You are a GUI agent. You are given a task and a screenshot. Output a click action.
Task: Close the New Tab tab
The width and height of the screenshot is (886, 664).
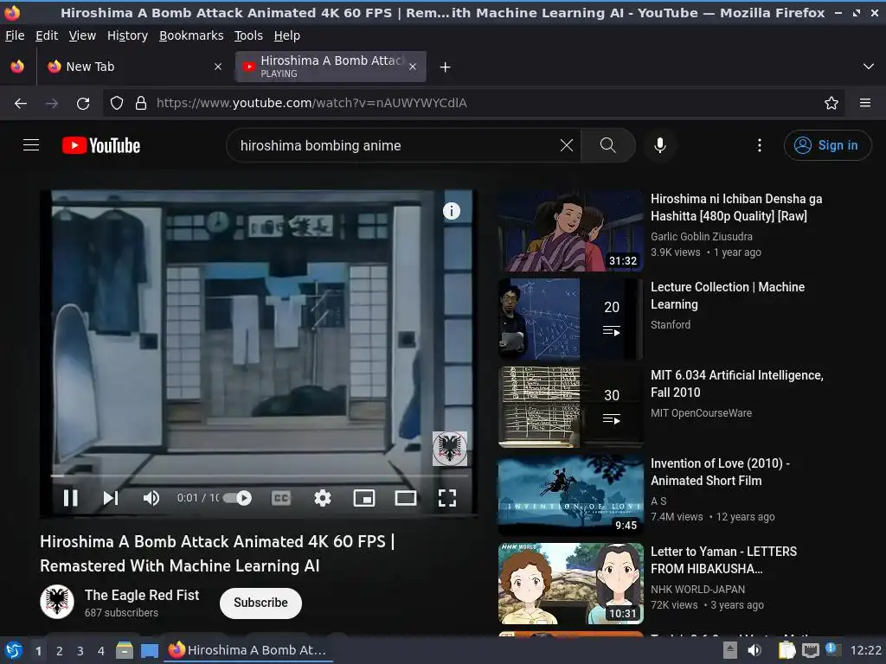218,67
